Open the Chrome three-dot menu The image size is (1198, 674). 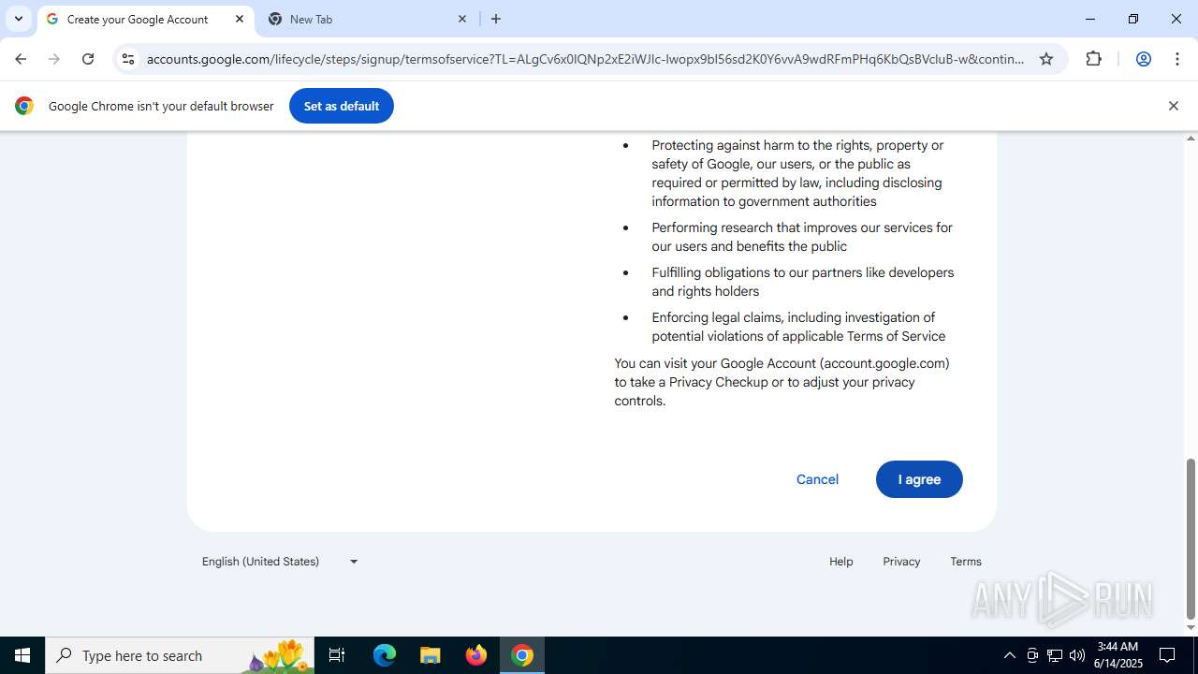pyautogui.click(x=1177, y=59)
